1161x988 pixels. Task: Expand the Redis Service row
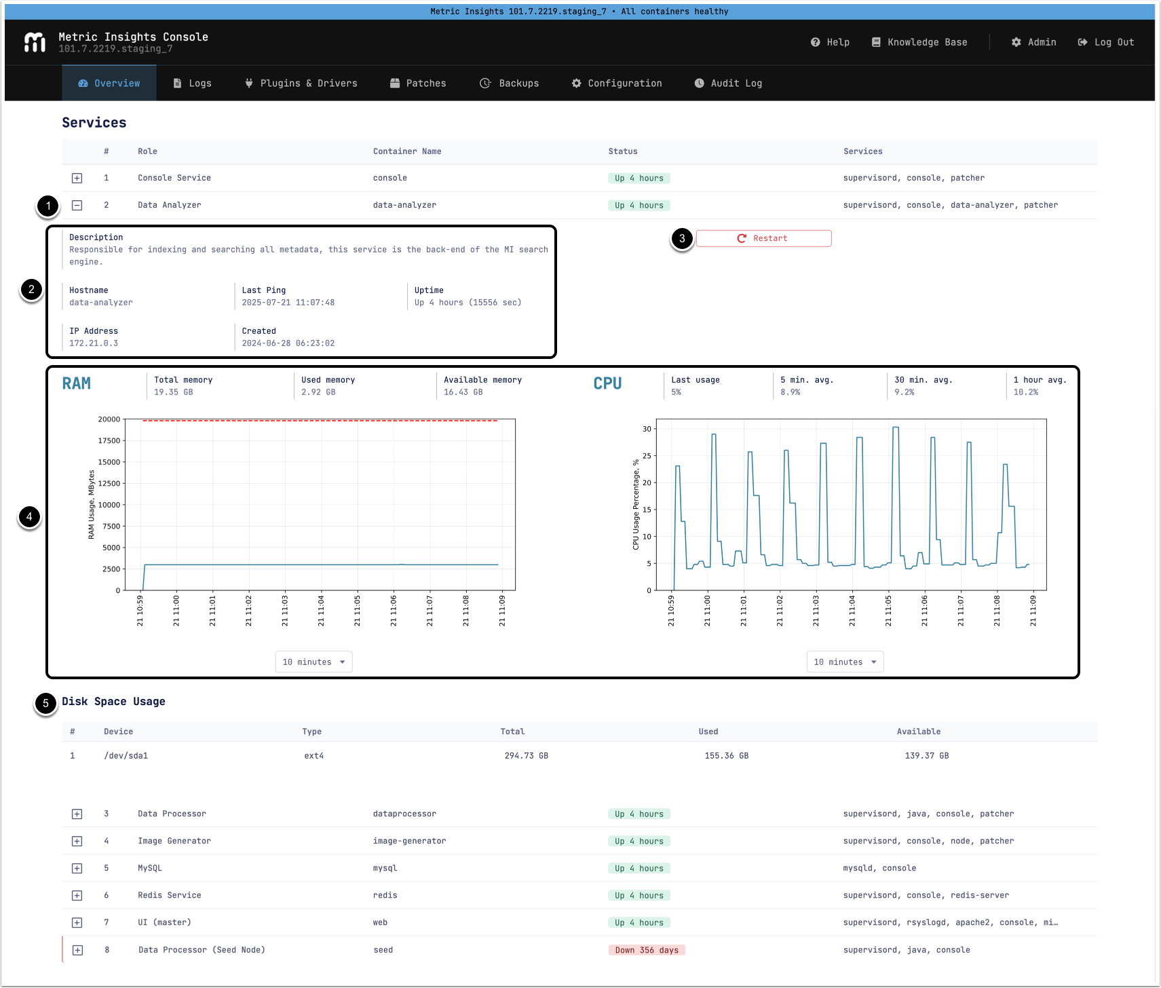pos(77,896)
